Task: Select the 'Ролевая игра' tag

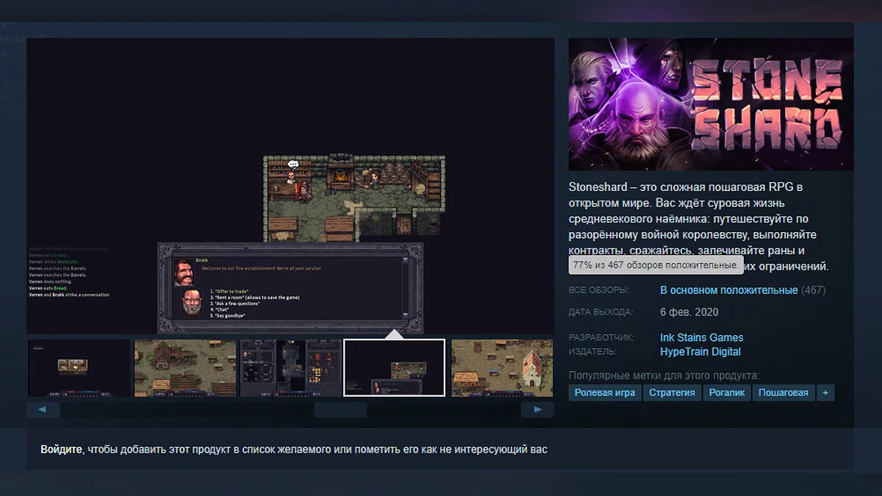Action: point(605,392)
